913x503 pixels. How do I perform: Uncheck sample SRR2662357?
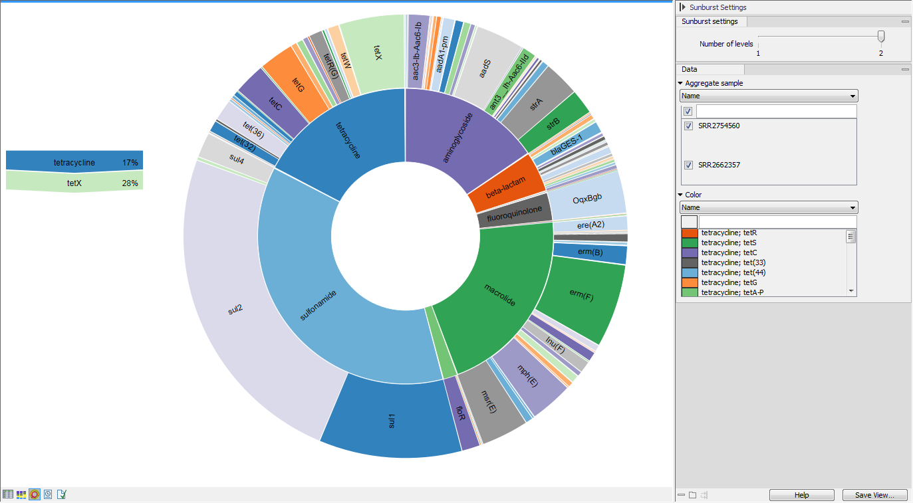688,165
